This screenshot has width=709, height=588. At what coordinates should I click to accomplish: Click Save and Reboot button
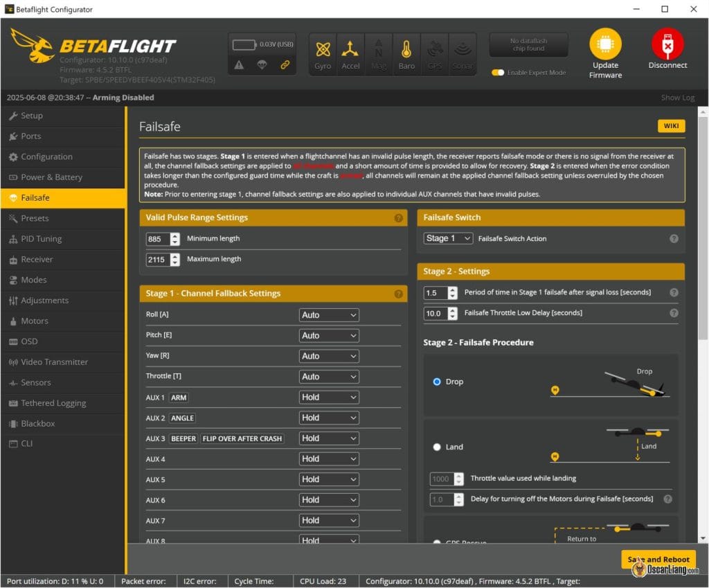point(658,560)
